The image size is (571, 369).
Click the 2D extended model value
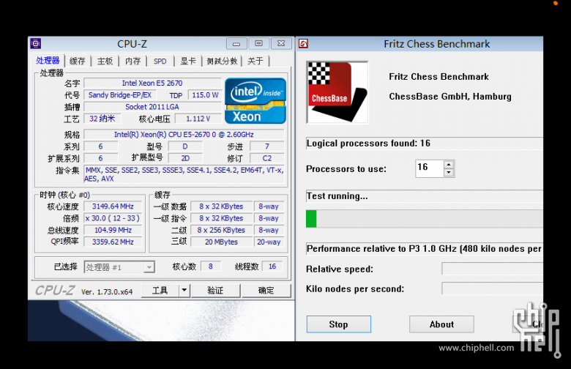coord(185,158)
